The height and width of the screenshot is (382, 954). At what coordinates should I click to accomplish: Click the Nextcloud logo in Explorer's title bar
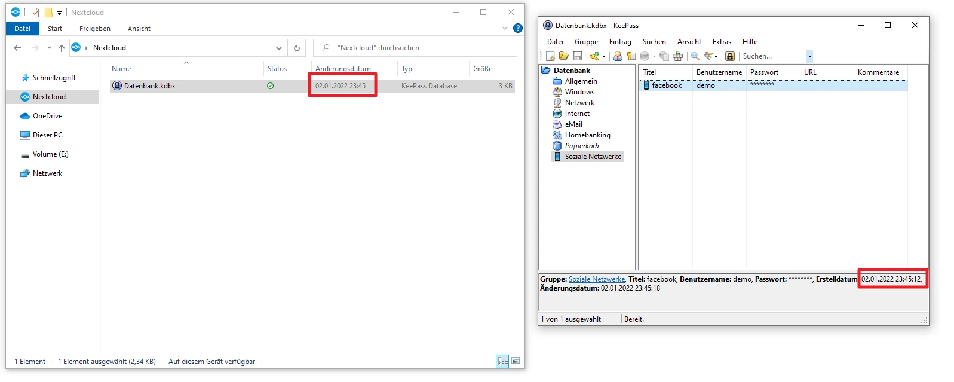click(16, 12)
